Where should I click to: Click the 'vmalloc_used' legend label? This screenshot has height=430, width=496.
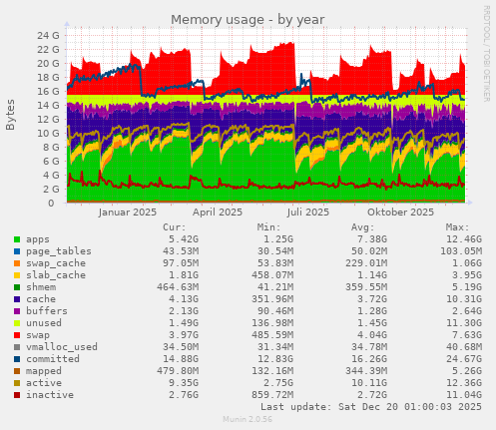[62, 347]
